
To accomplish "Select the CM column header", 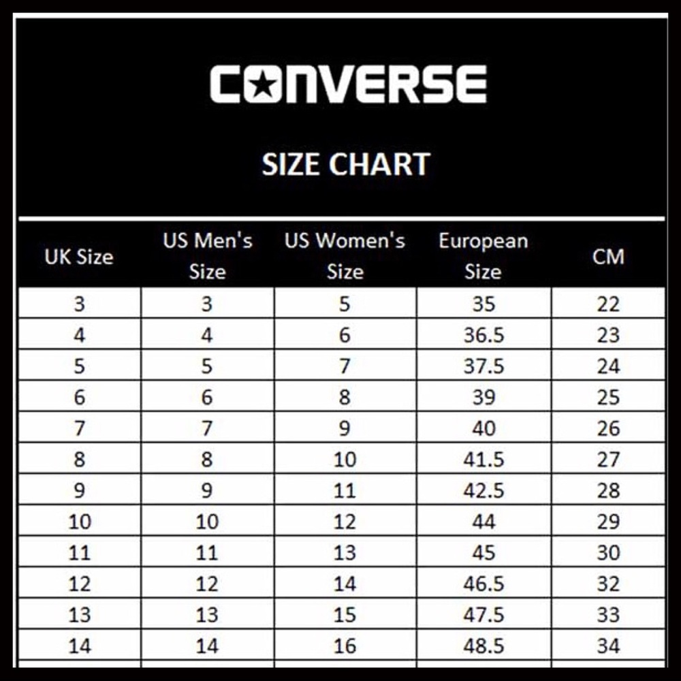I will point(608,257).
